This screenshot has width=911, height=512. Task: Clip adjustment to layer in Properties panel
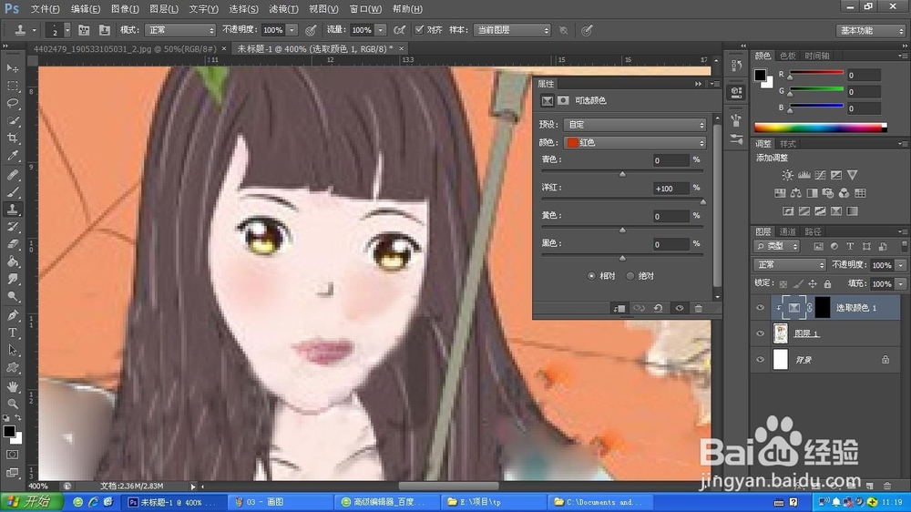(619, 309)
